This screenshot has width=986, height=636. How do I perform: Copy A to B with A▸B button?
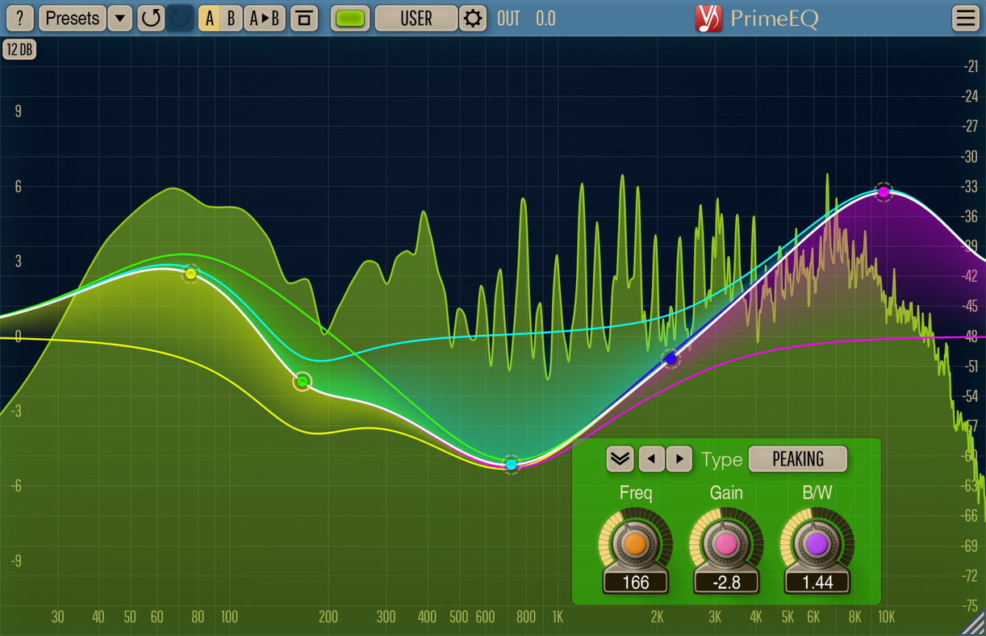tap(265, 18)
